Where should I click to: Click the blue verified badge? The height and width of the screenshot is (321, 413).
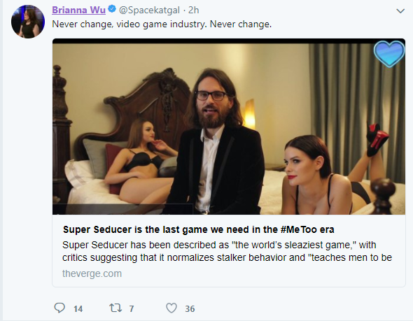112,9
